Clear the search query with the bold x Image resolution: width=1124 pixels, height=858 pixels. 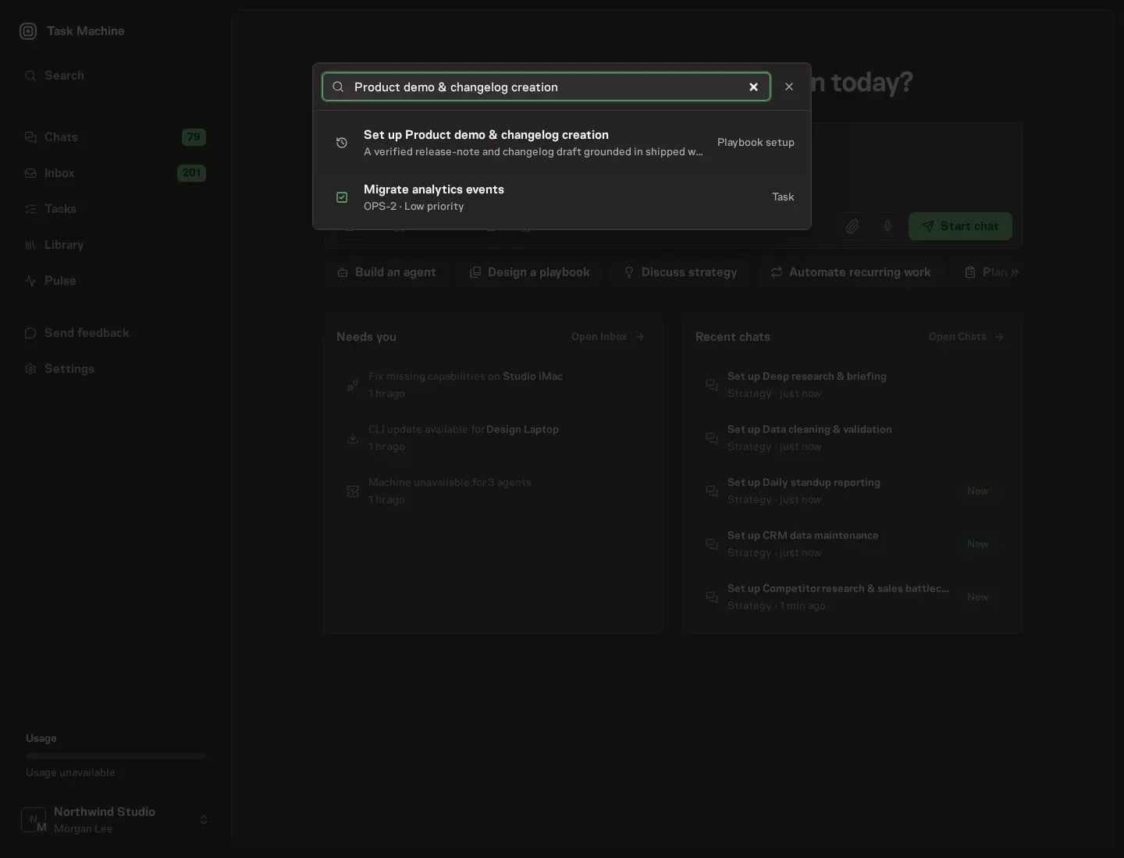coord(753,87)
